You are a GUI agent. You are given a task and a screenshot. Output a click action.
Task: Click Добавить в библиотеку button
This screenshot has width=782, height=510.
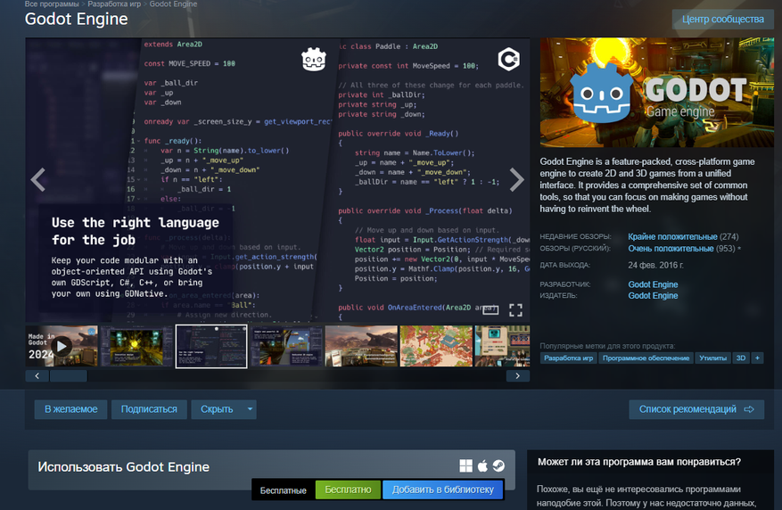click(x=443, y=490)
